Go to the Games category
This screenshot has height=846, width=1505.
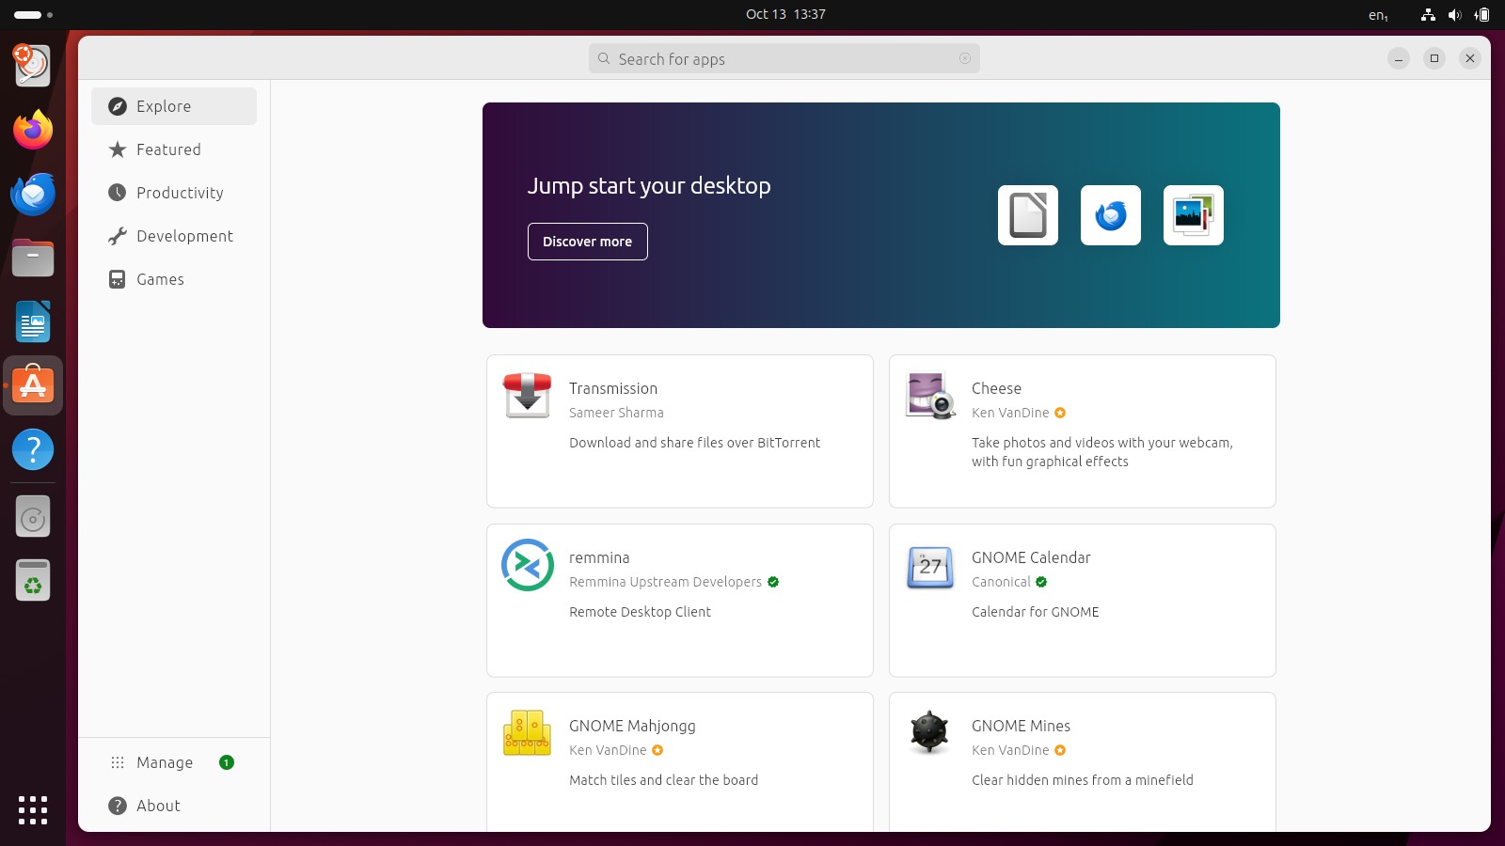(174, 279)
